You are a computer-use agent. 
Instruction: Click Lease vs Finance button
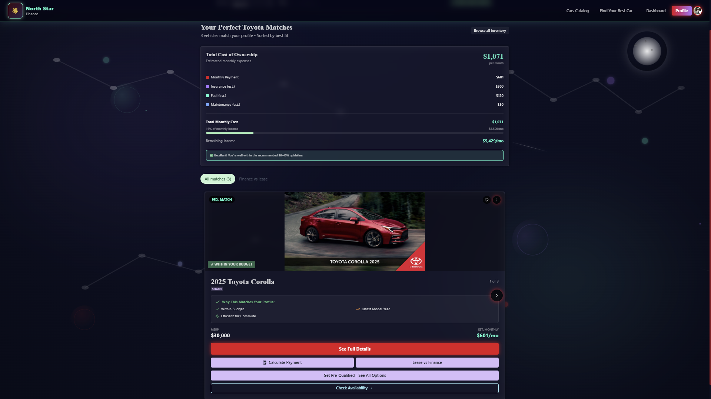(427, 363)
